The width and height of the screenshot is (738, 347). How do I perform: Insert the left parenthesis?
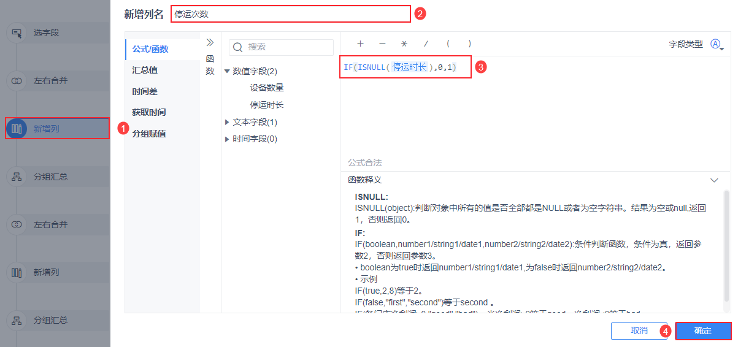448,44
